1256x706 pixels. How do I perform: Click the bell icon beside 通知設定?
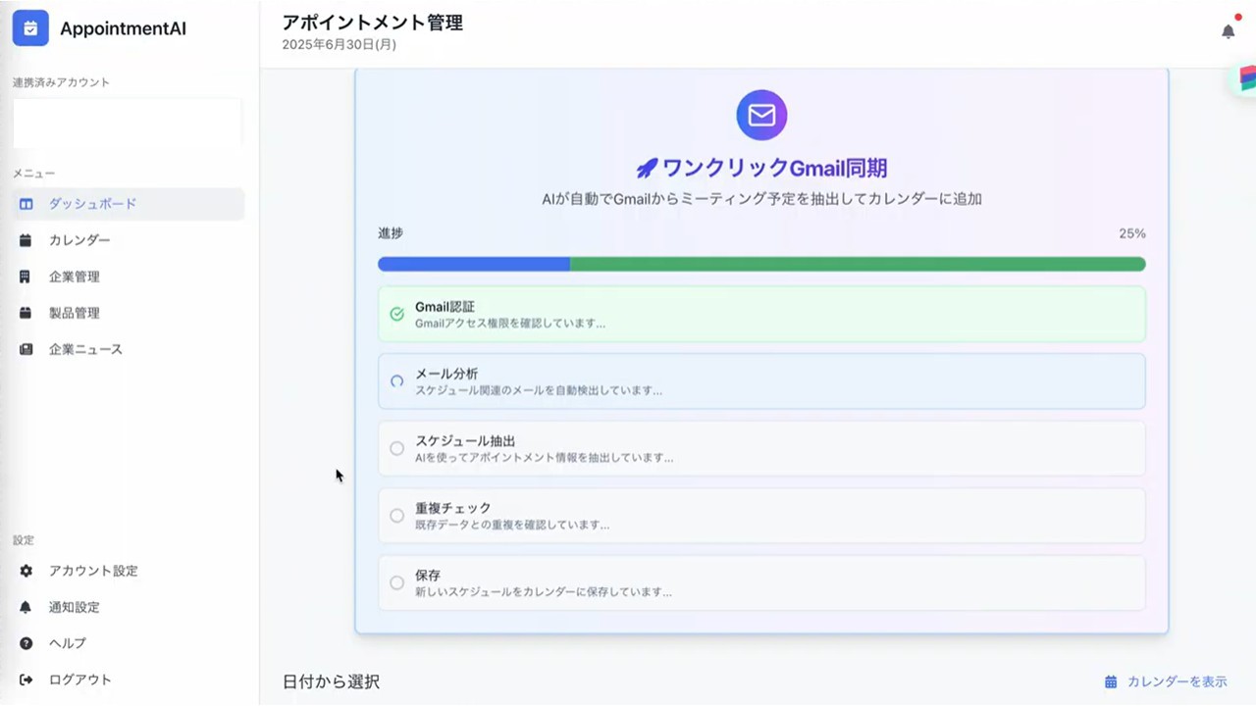click(26, 607)
